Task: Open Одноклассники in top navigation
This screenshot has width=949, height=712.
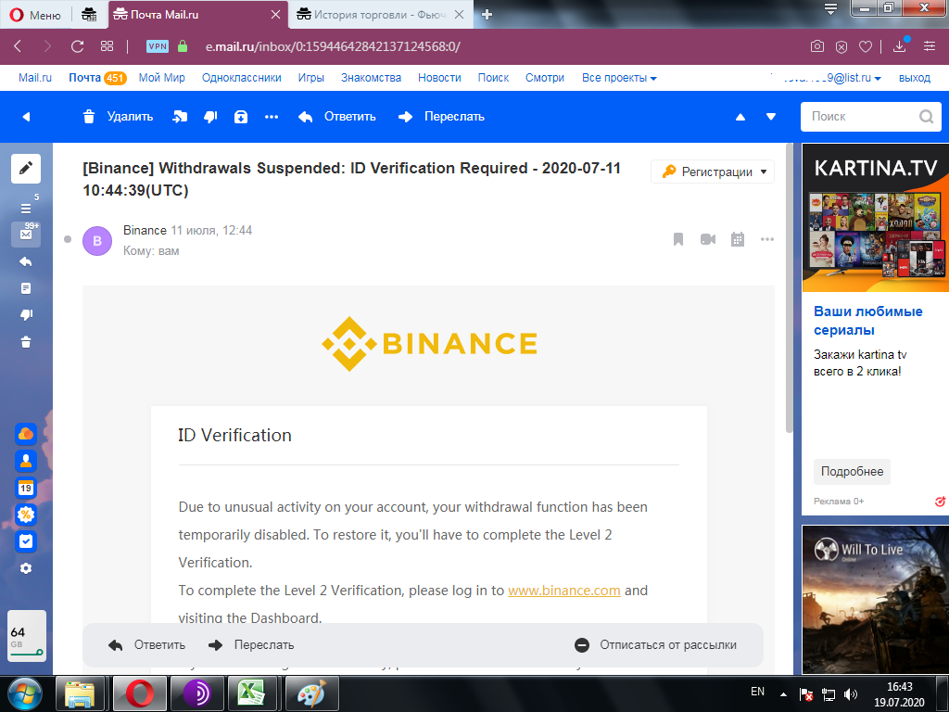Action: [242, 78]
